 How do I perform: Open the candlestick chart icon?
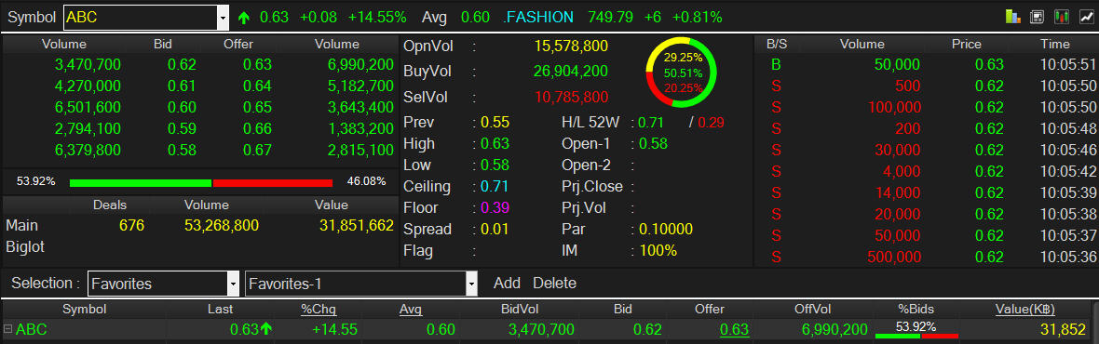[1062, 17]
